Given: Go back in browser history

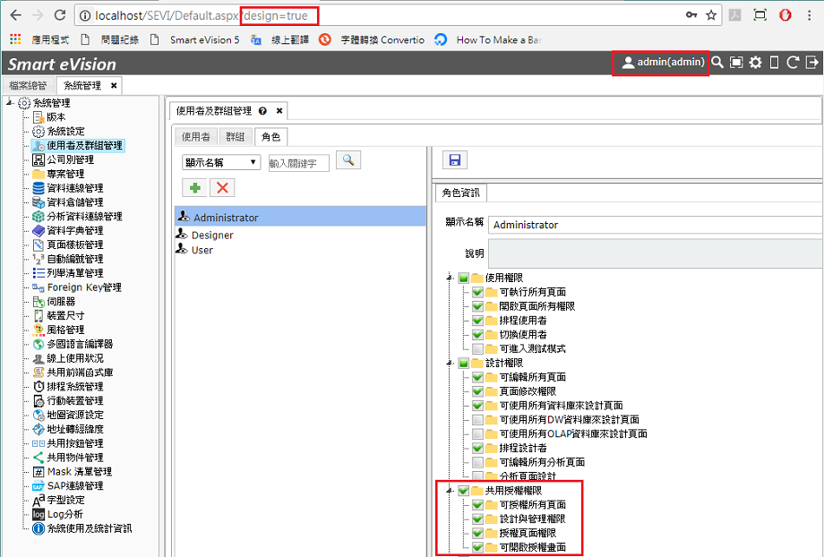Looking at the screenshot, I should click(x=16, y=15).
